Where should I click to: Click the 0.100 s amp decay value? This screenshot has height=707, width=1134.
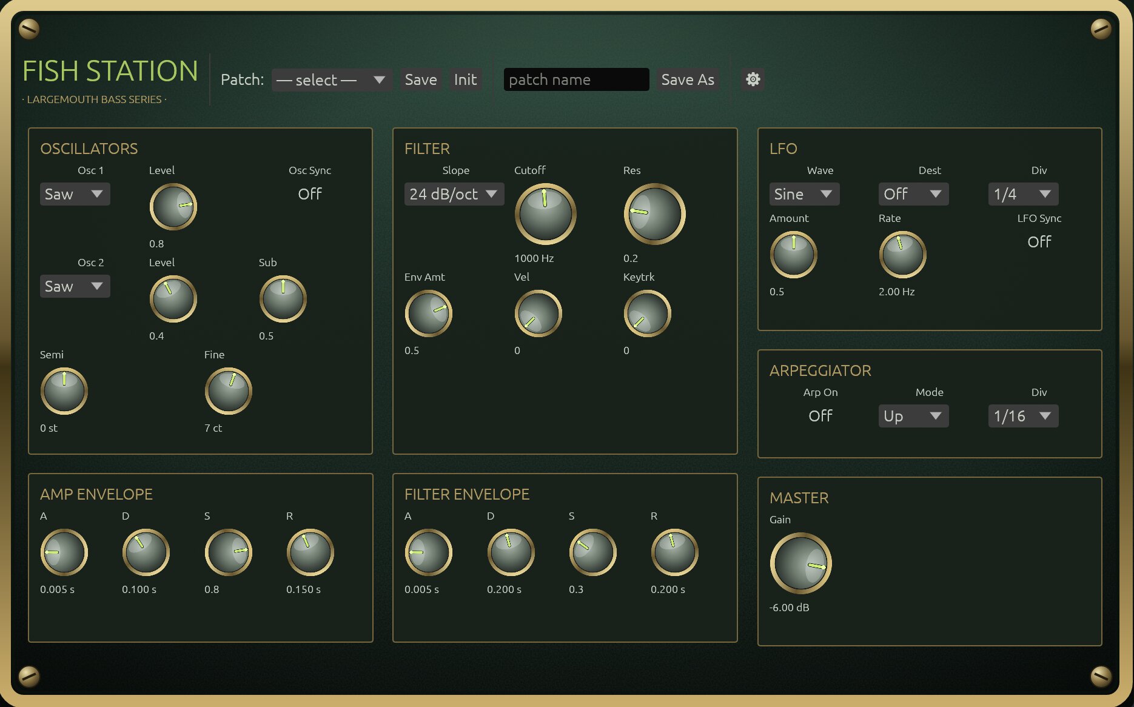tap(139, 589)
